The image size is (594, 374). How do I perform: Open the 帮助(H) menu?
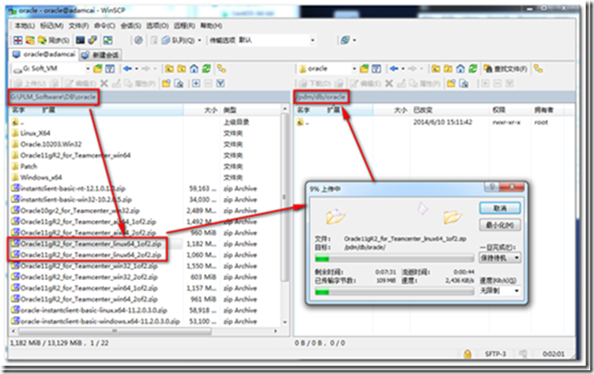coord(211,26)
